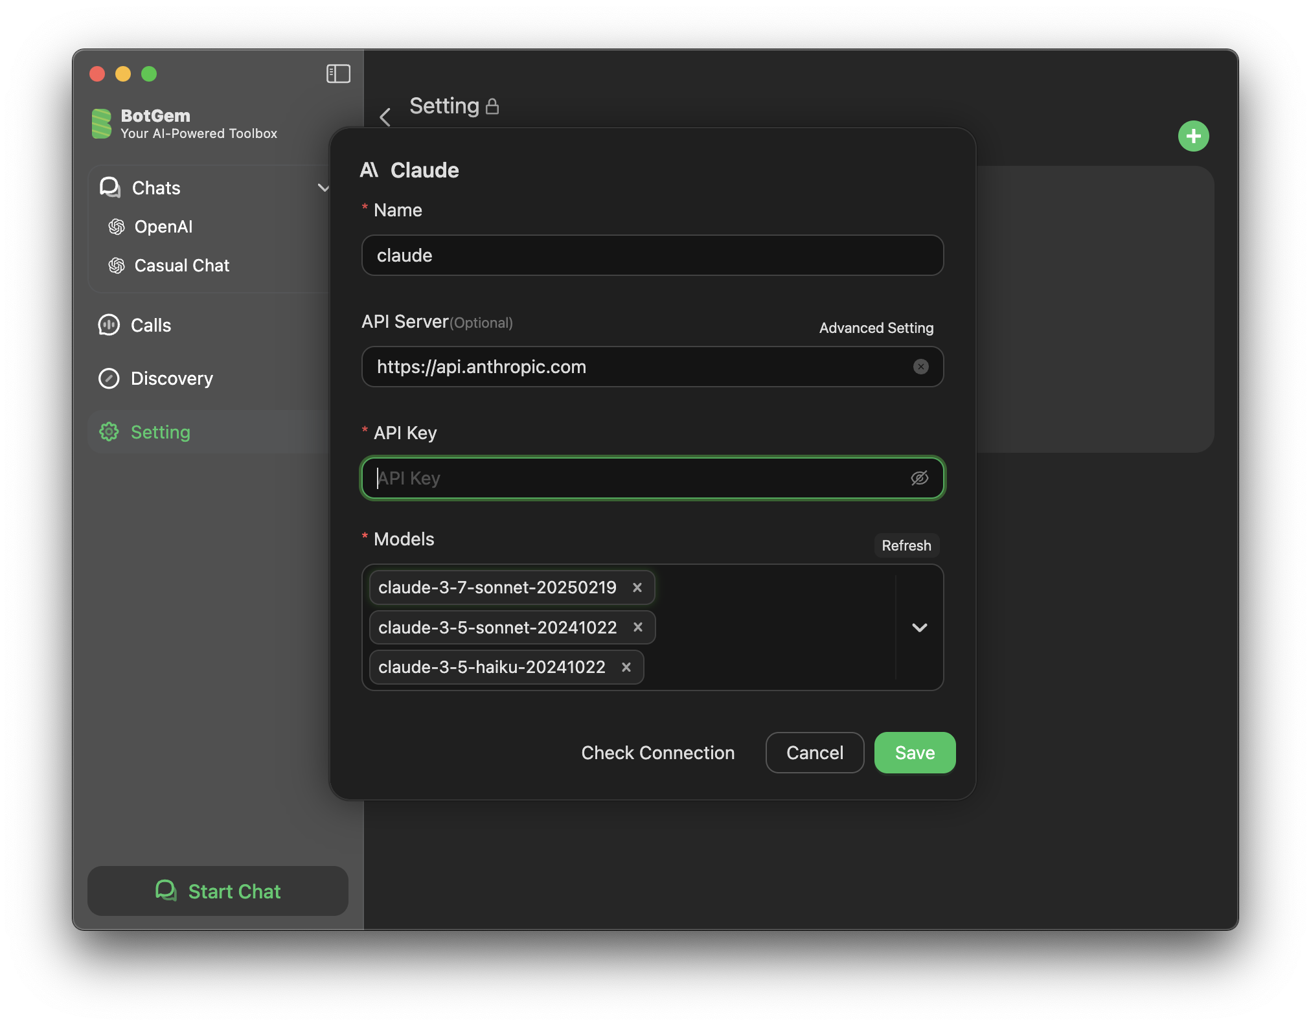Click the claude-3-5-sonnet-20241022 tag text
Image resolution: width=1311 pixels, height=1026 pixels.
(497, 627)
